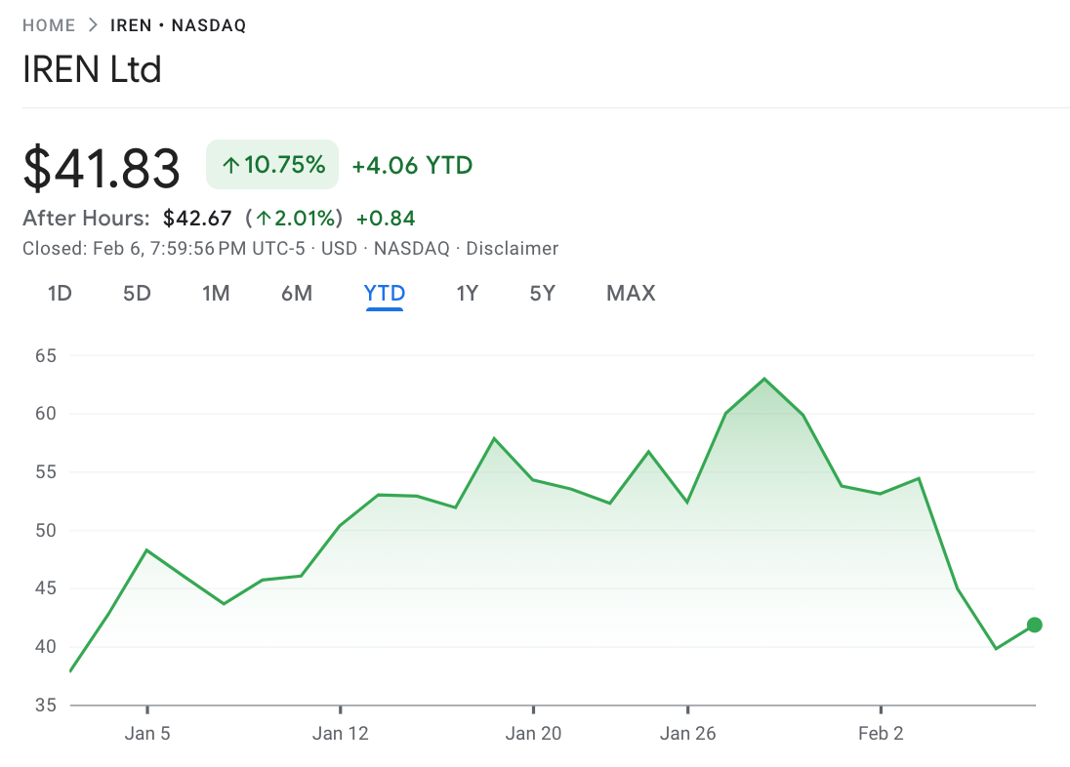
Task: Click the breadcrumb chevron arrow after HOME
Action: 94,25
